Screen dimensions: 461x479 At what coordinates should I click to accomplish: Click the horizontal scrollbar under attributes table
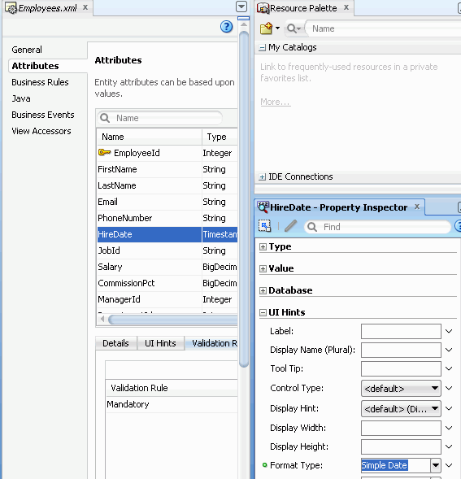[x=172, y=320]
